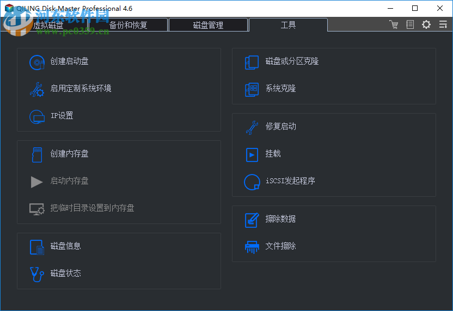453x311 pixels.
Task: Select the 挂载 label
Action: coord(273,153)
